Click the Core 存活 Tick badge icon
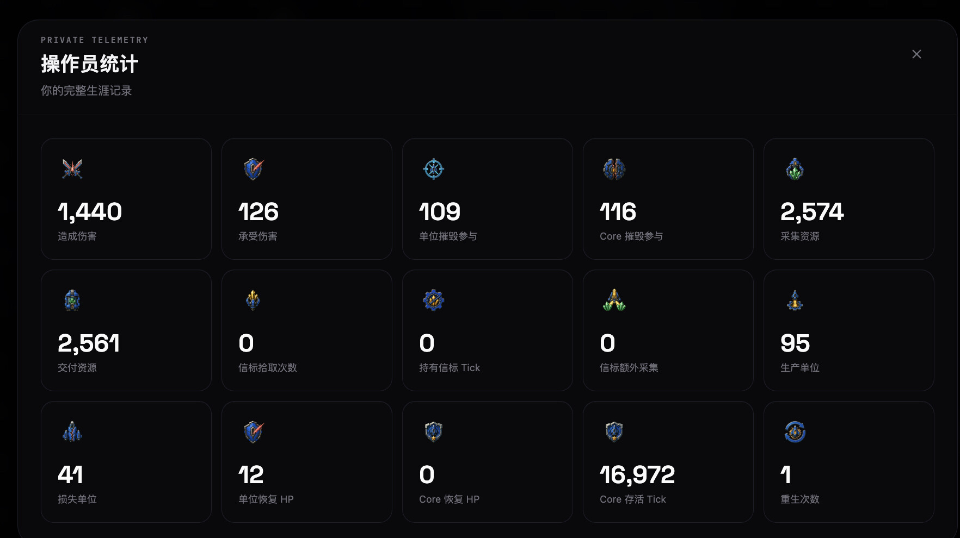 coord(614,432)
